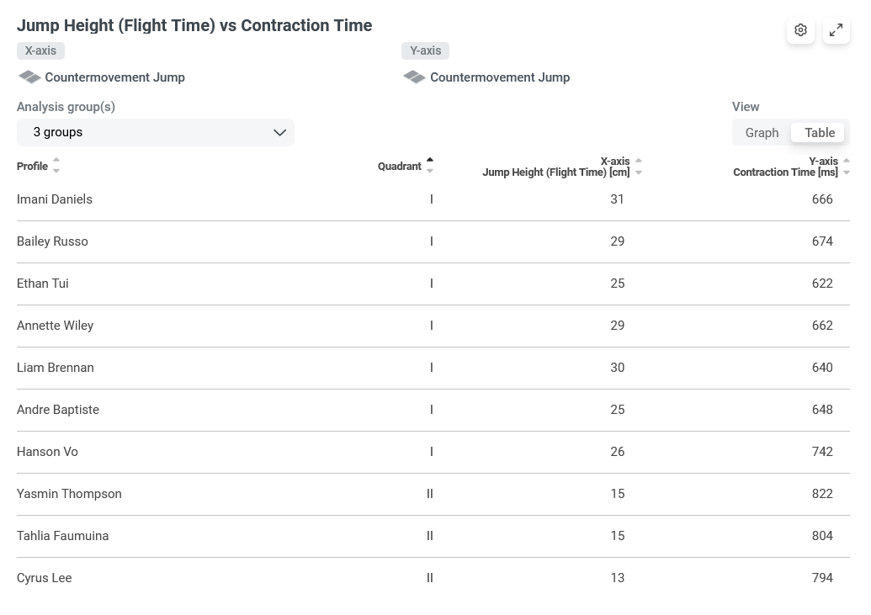Select Bailey Russo profile row

click(433, 241)
